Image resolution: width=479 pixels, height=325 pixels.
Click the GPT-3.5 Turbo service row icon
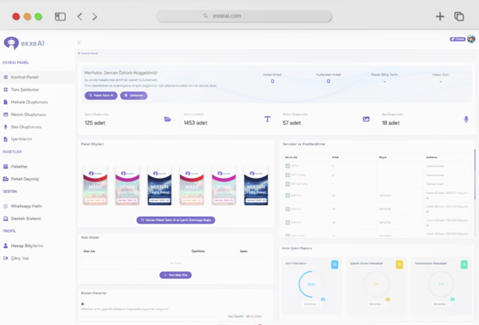coord(288,184)
